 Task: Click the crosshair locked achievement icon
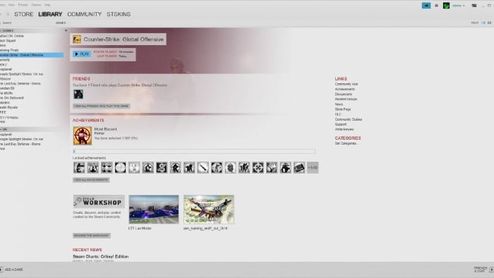click(x=258, y=168)
